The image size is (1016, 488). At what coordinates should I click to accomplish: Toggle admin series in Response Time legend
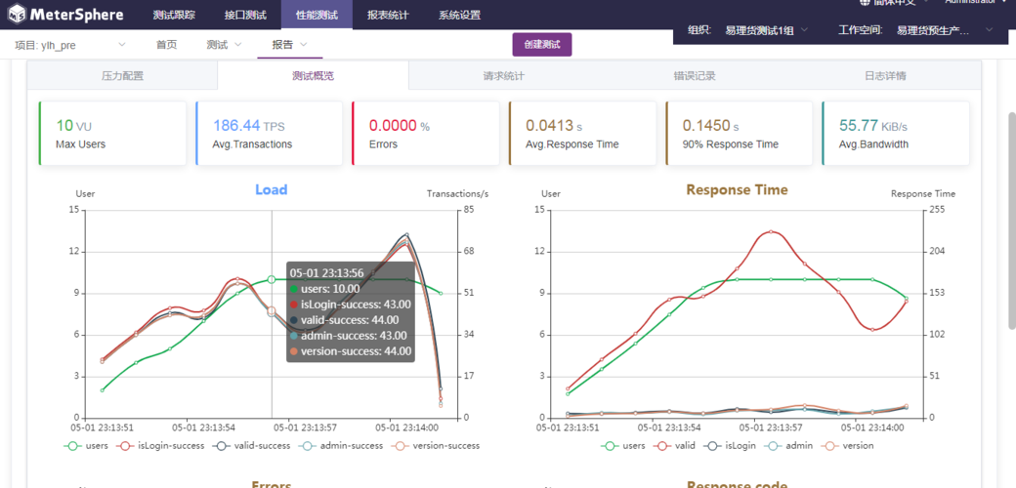788,446
